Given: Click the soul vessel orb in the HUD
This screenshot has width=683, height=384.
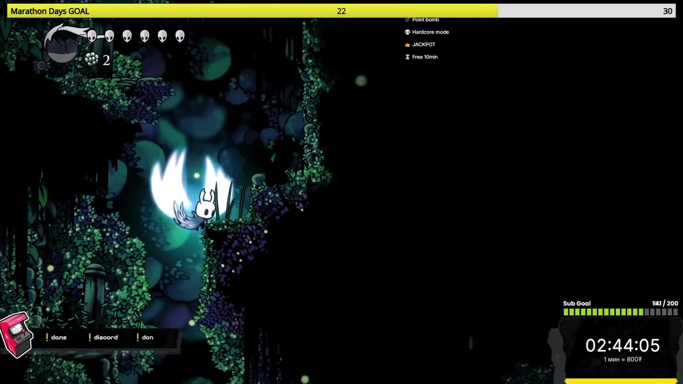Looking at the screenshot, I should [x=61, y=47].
